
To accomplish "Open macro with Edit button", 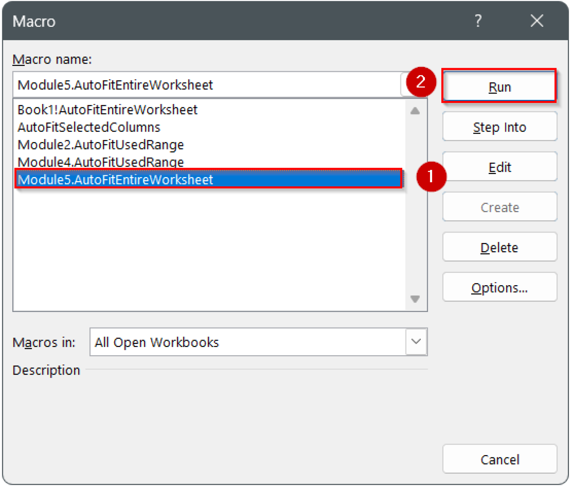I will [499, 167].
